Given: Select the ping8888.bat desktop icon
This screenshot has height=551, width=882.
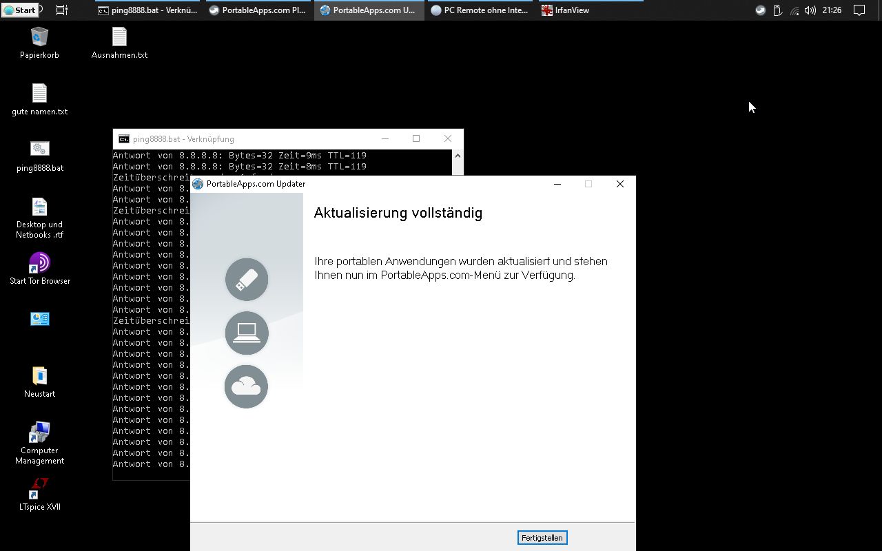Looking at the screenshot, I should click(39, 156).
